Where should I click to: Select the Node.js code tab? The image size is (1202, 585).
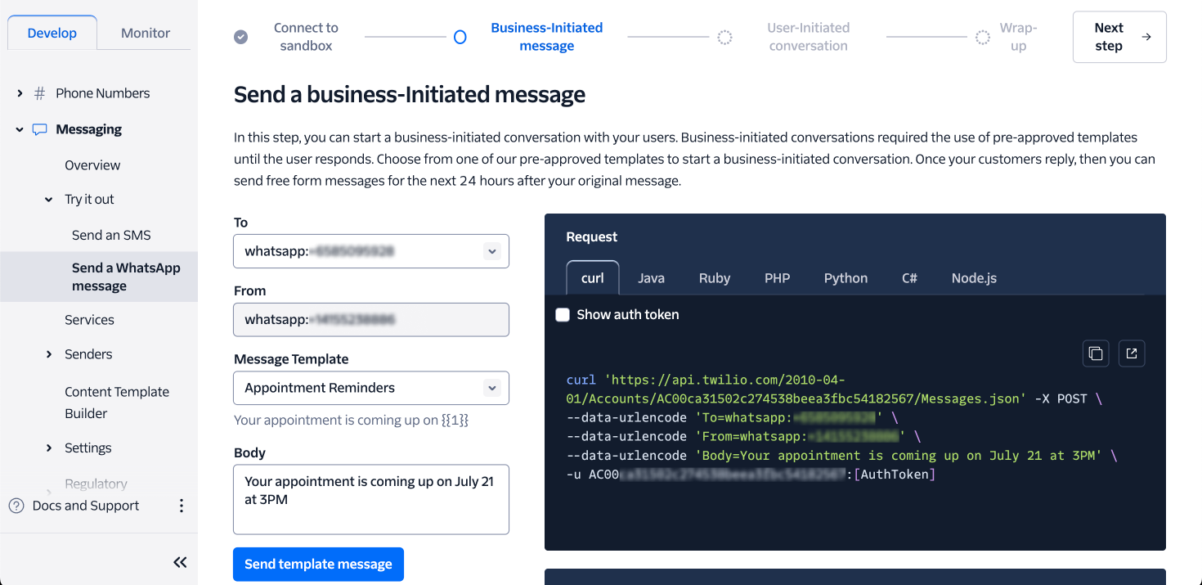974,278
